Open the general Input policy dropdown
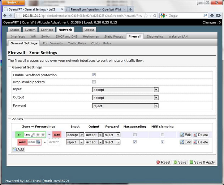224x185 pixels. point(125,90)
